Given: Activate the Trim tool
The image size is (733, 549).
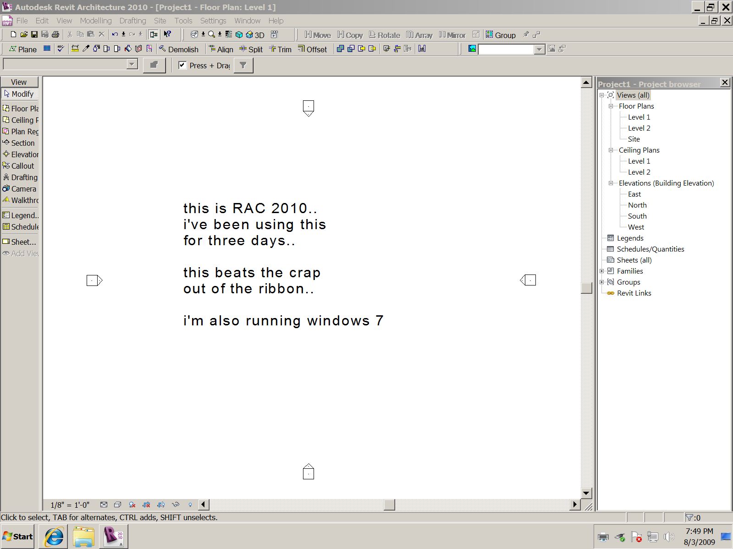Looking at the screenshot, I should (x=280, y=49).
